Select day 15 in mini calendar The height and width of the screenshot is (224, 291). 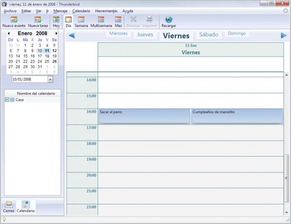click(25, 56)
